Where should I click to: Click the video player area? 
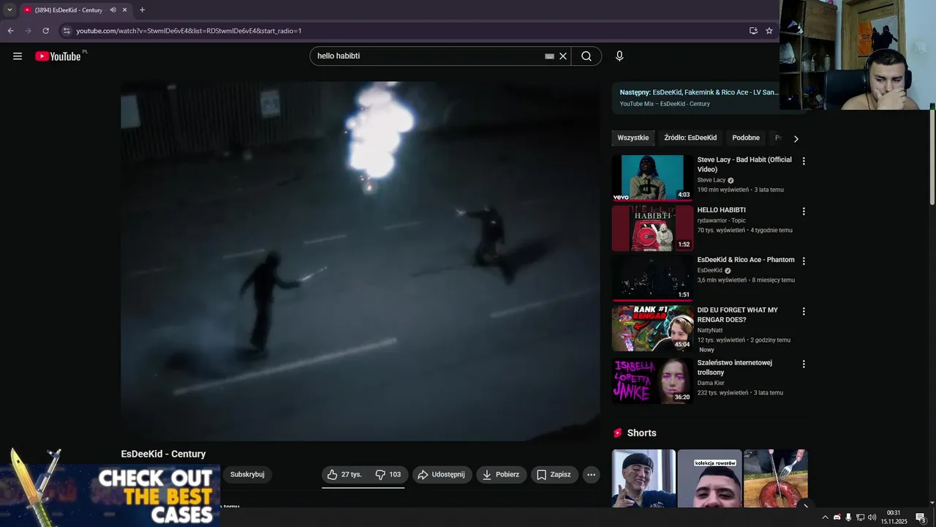pos(361,261)
